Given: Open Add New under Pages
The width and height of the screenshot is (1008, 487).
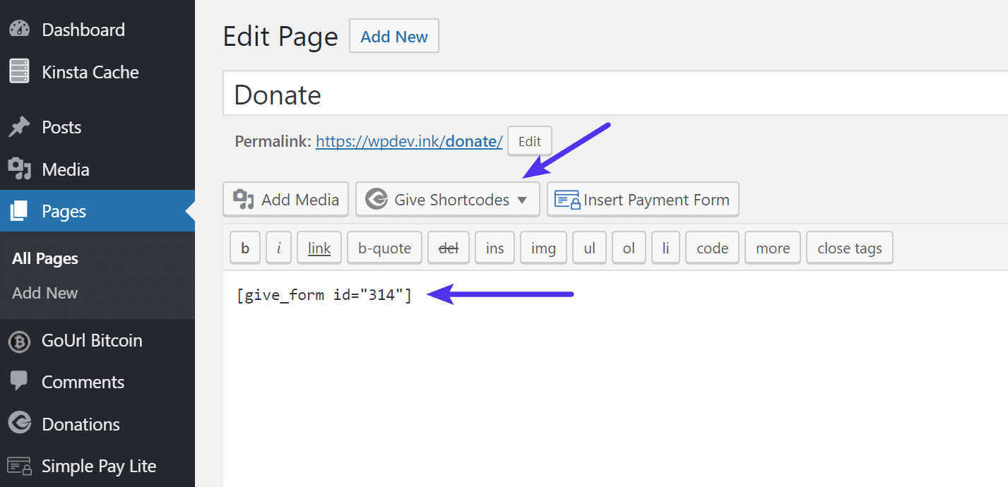Looking at the screenshot, I should [x=44, y=293].
